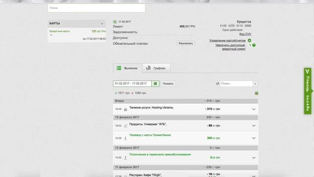Expand the terminal top-up transaction details
This screenshot has width=314, height=177.
pos(254,158)
